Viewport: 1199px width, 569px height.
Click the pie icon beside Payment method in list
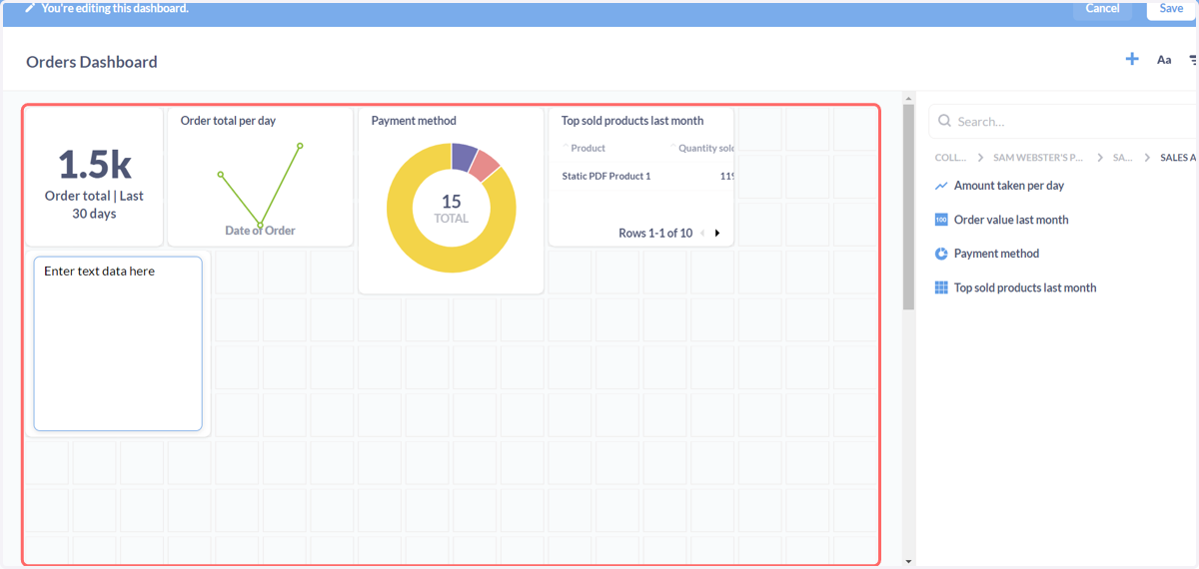941,254
